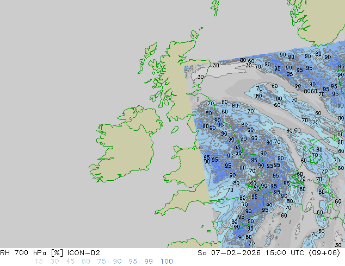This screenshot has width=345, height=266.
Task: Click the legend value 15
Action: pyautogui.click(x=39, y=262)
